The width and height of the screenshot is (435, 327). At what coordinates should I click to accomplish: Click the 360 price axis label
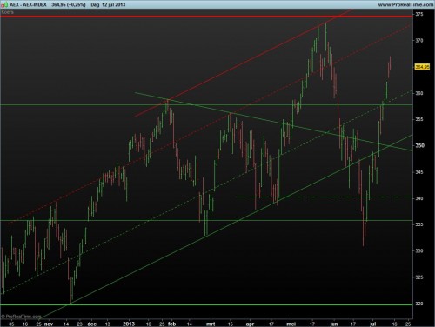(x=419, y=93)
